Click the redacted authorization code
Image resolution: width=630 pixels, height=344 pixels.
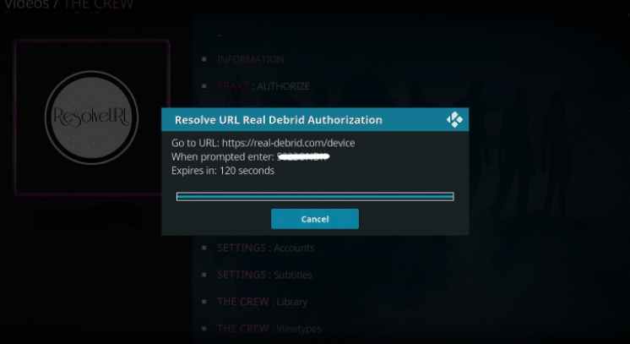coord(304,156)
